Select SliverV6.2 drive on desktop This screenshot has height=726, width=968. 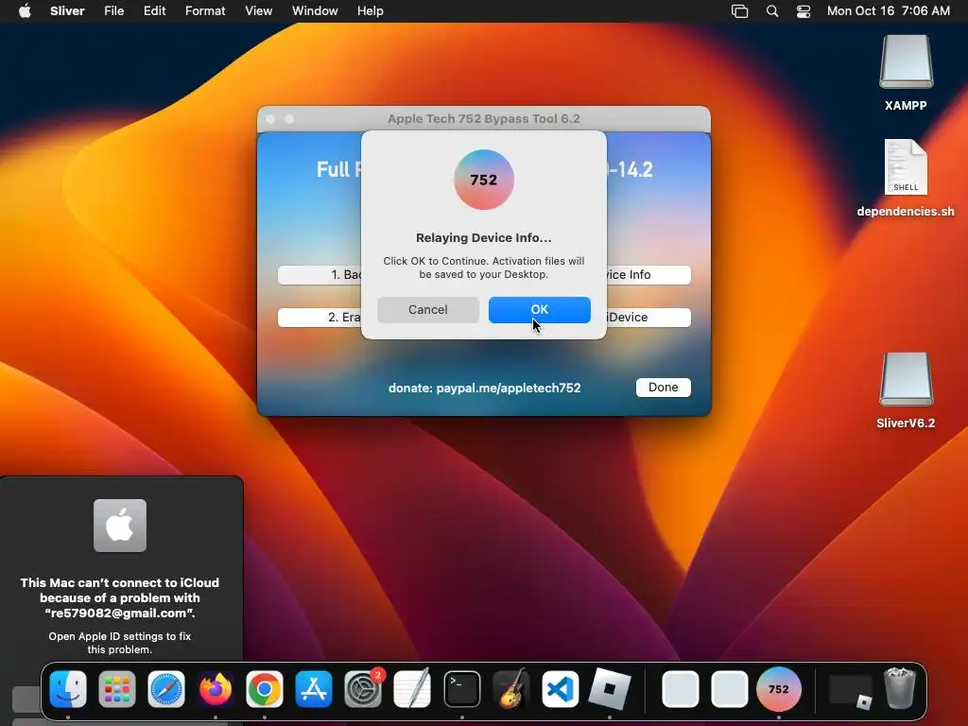pos(906,390)
